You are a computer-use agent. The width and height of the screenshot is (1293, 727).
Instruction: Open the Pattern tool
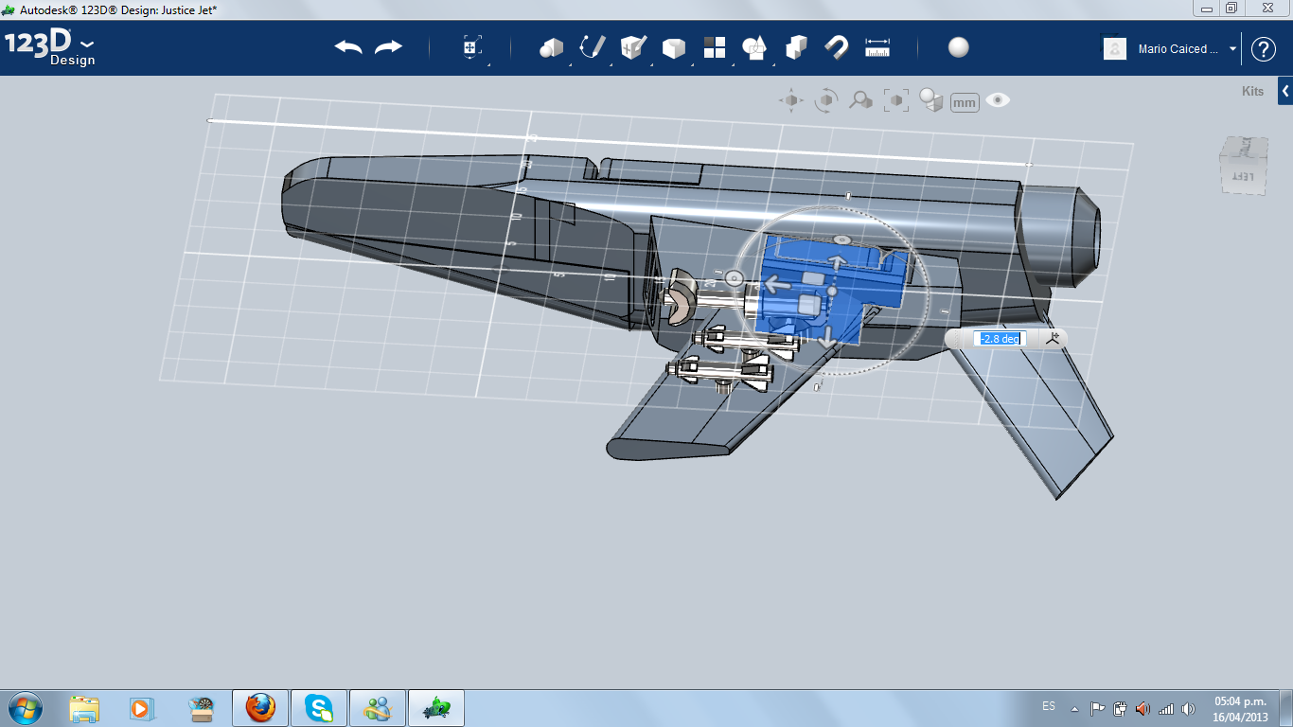tap(714, 47)
